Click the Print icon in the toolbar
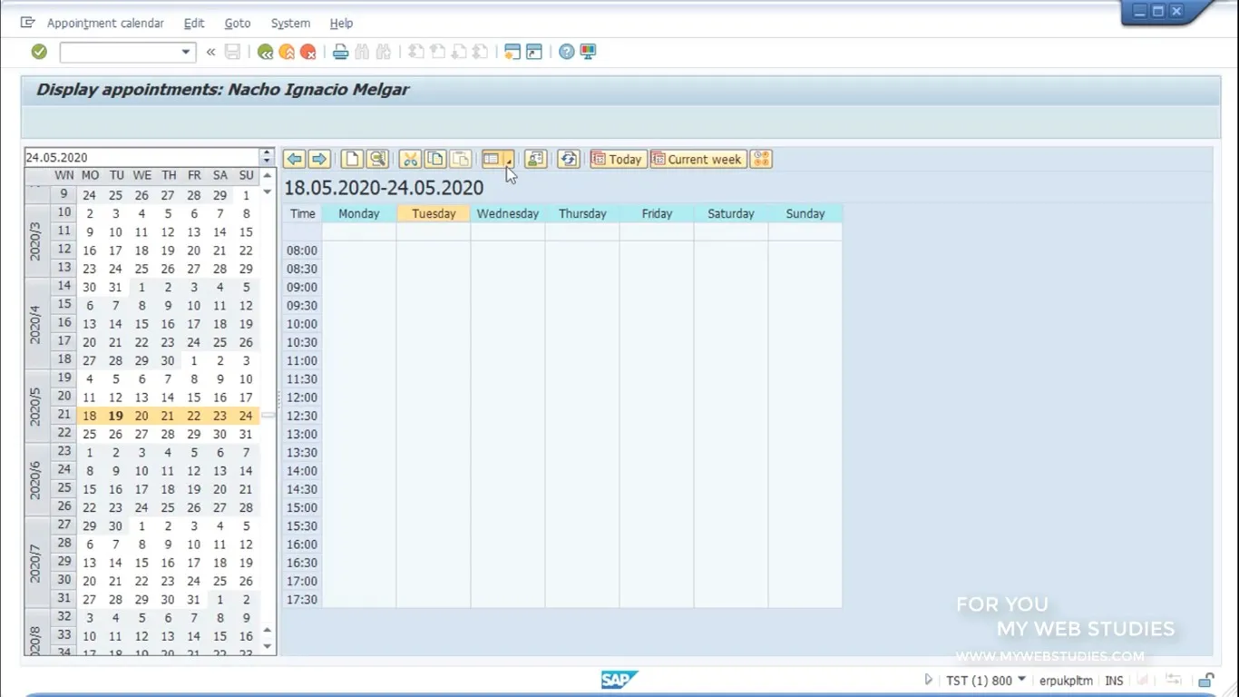 [x=340, y=52]
